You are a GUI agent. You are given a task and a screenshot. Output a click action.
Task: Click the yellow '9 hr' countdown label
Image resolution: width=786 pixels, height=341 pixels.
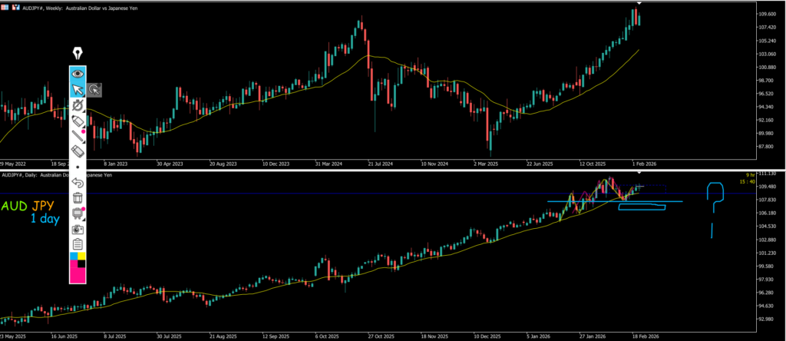(751, 175)
